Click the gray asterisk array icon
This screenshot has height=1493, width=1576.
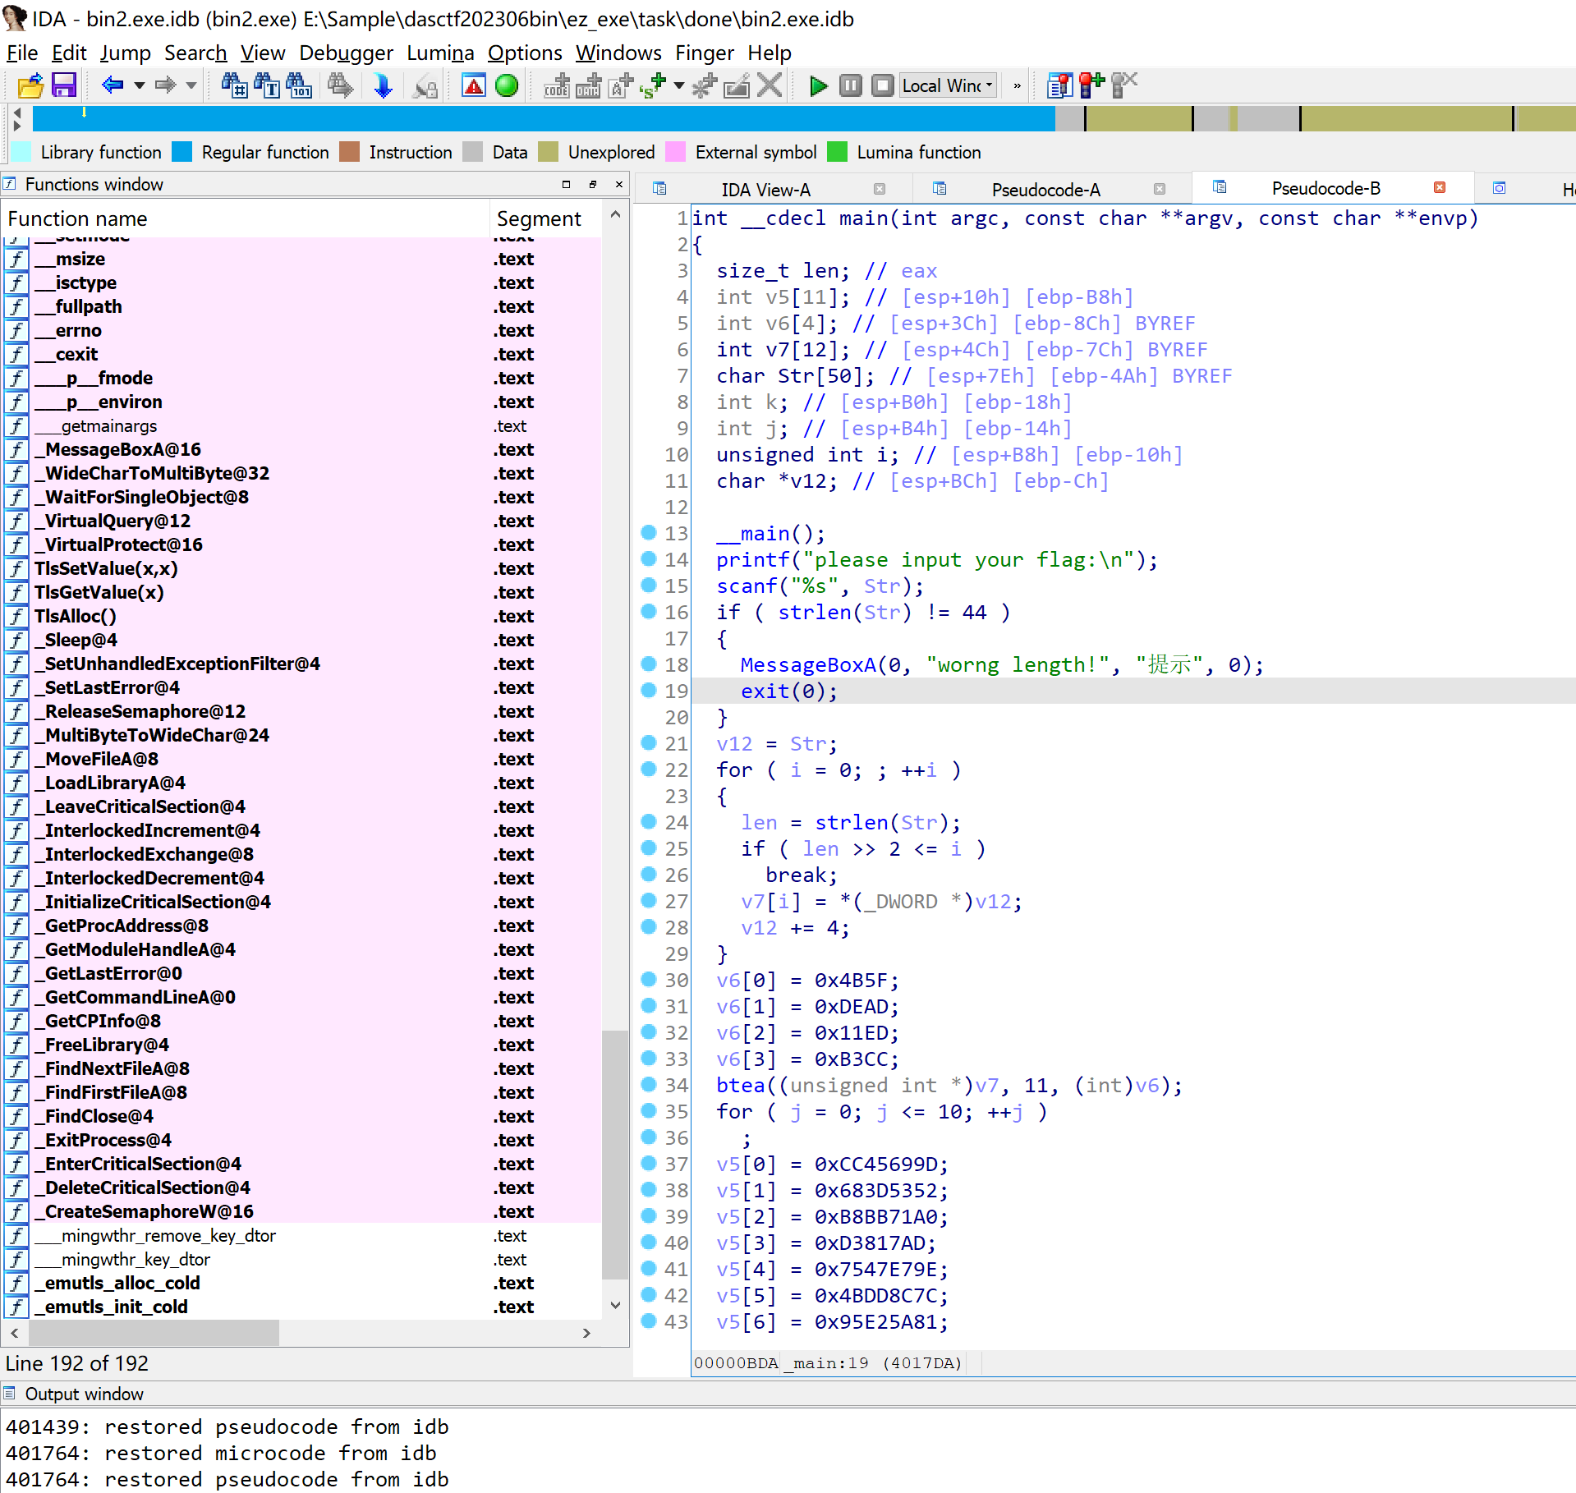(x=705, y=85)
